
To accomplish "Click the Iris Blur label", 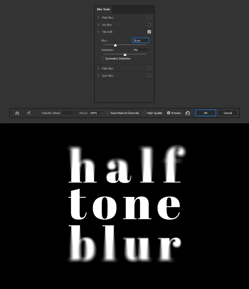I will pos(107,25).
